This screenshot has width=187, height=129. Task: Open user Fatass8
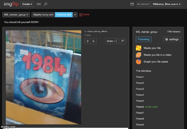140,119
